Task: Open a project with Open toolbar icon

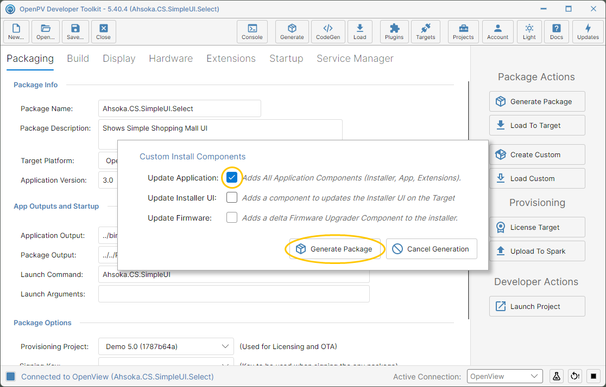Action: point(46,31)
